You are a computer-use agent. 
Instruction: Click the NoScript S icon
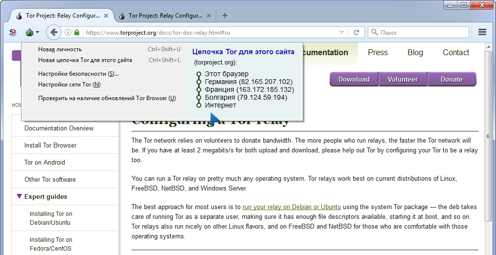click(x=13, y=32)
